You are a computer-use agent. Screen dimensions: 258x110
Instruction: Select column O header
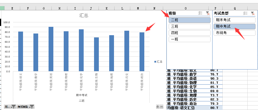click(186, 8)
